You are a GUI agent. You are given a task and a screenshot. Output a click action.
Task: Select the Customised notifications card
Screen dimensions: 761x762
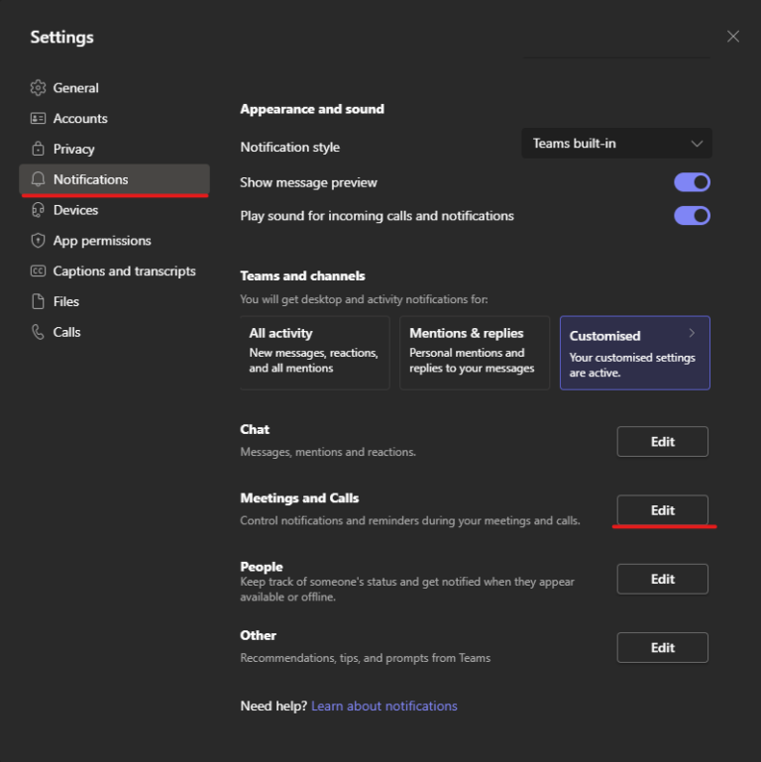pyautogui.click(x=635, y=353)
